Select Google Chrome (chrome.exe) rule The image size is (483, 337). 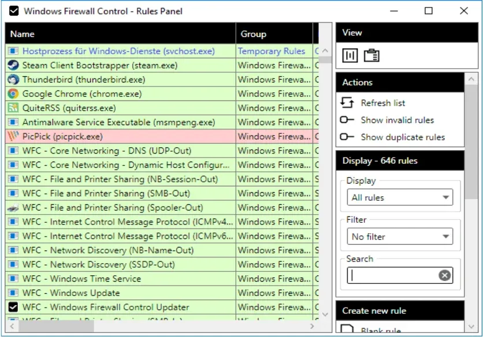click(x=162, y=93)
